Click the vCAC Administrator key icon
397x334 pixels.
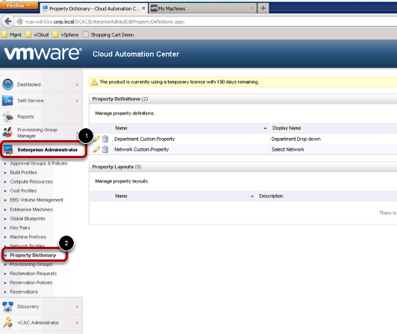coord(7,323)
